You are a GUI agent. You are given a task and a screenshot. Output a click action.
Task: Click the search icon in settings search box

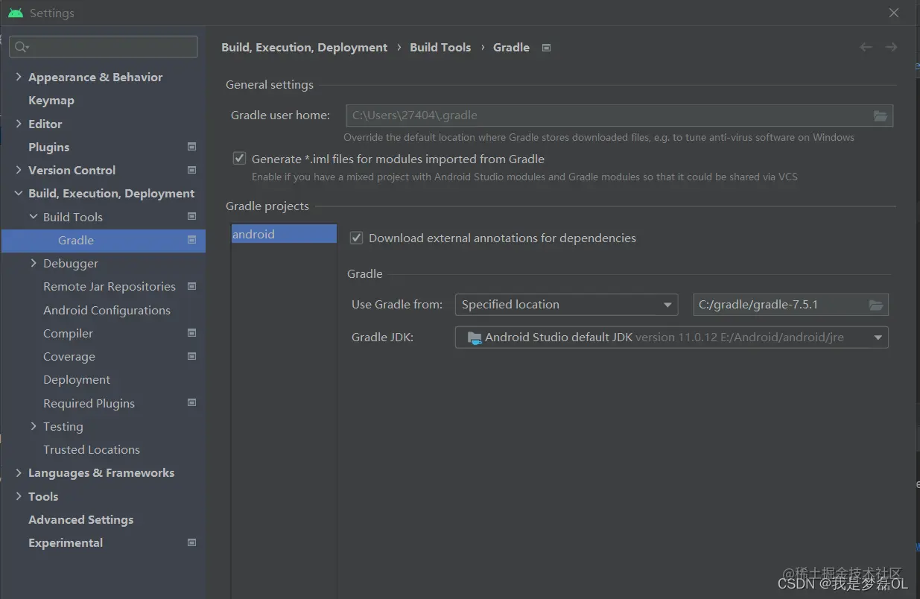(x=21, y=47)
